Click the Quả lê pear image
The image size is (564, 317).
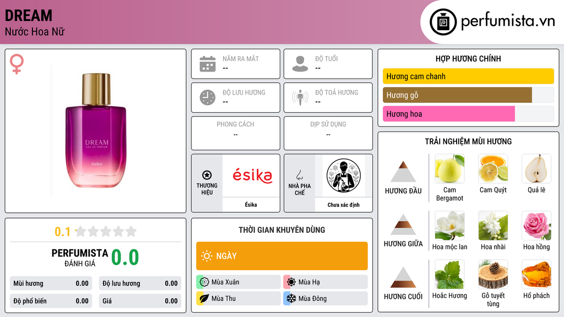[536, 168]
